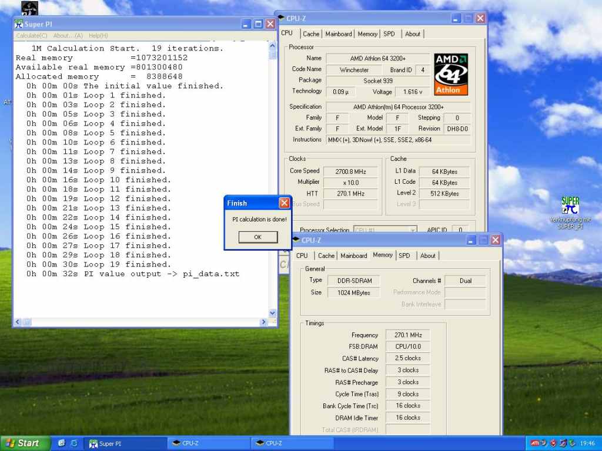This screenshot has height=451, width=602.
Task: Minimize the lower CPU-Z window
Action: [x=471, y=240]
